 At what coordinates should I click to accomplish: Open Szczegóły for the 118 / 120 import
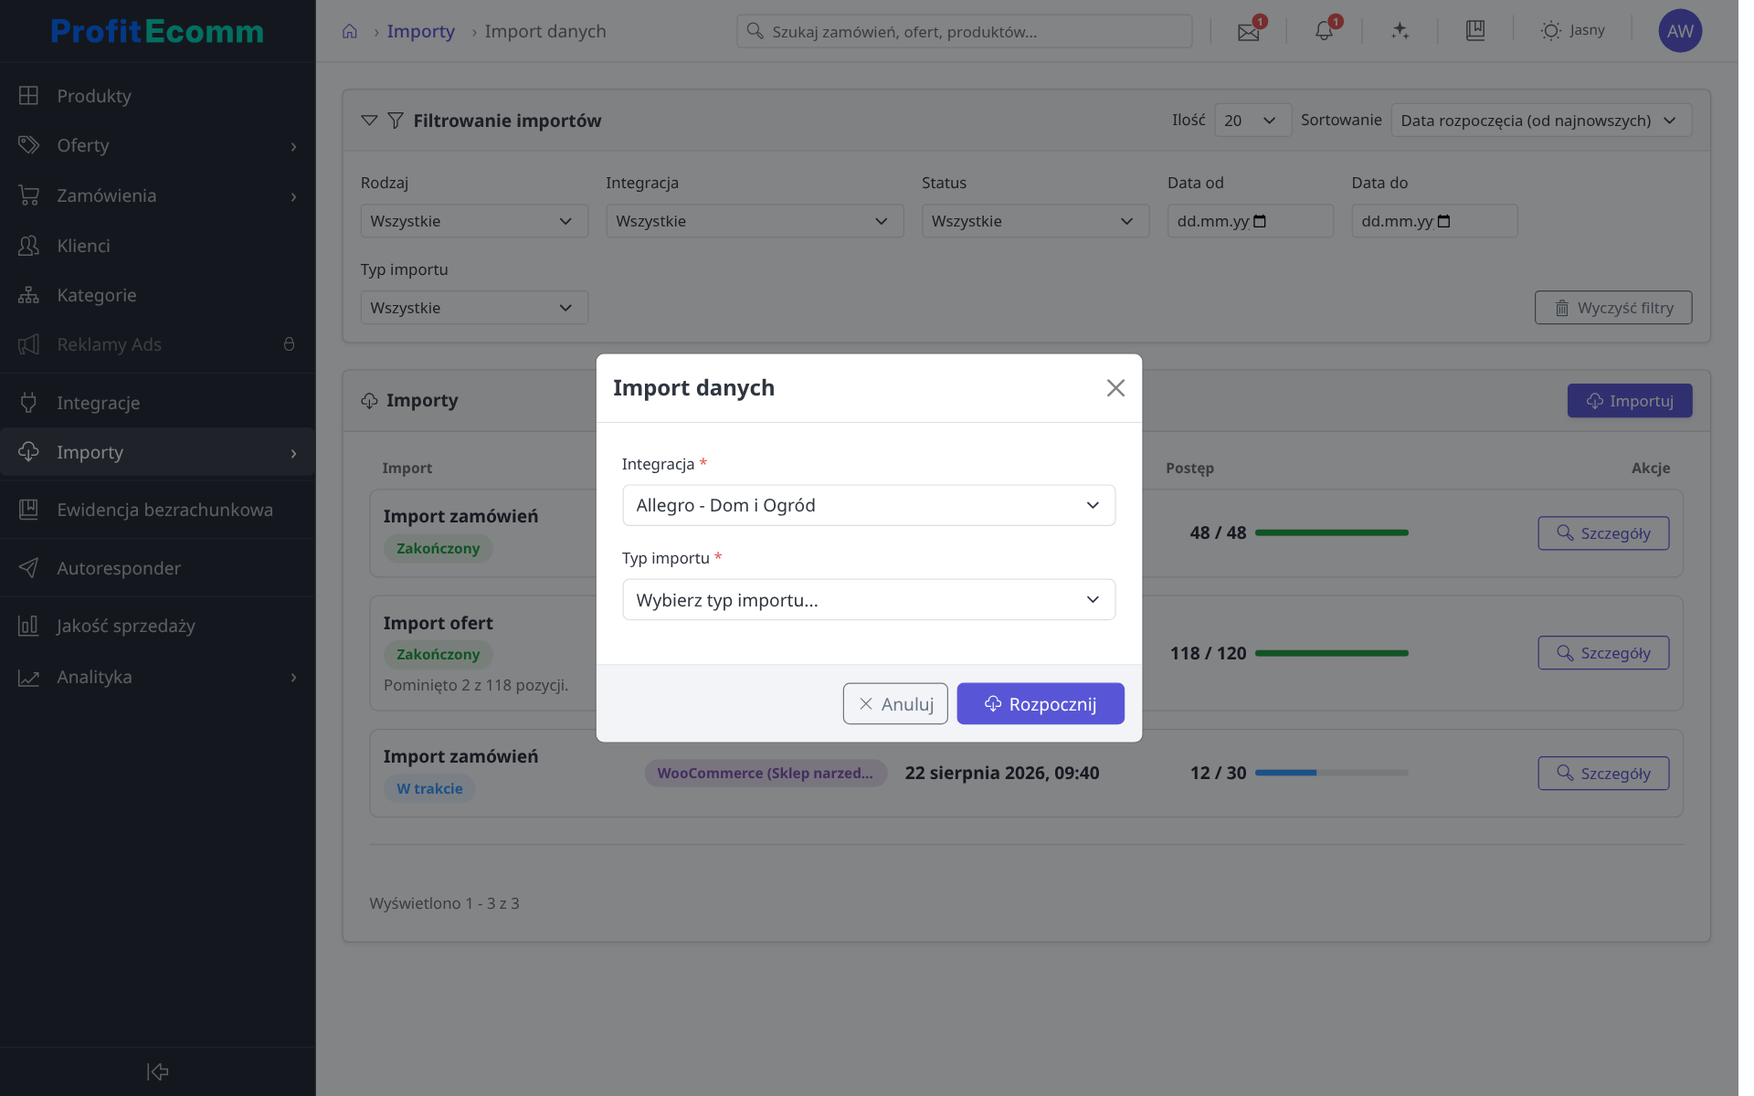click(1602, 653)
